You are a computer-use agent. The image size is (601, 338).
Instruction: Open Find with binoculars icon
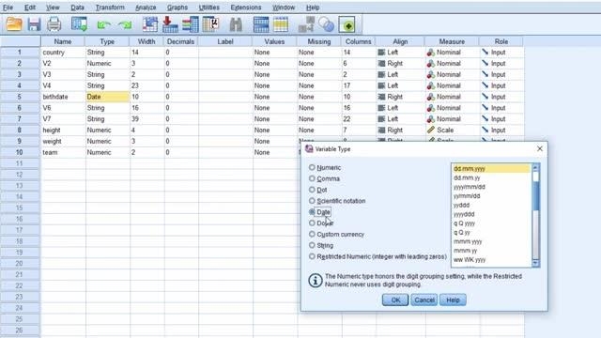(236, 24)
